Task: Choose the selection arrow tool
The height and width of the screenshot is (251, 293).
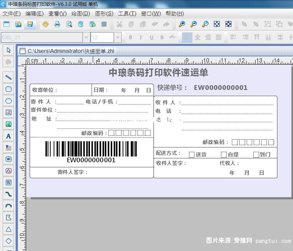Action: 9,50
